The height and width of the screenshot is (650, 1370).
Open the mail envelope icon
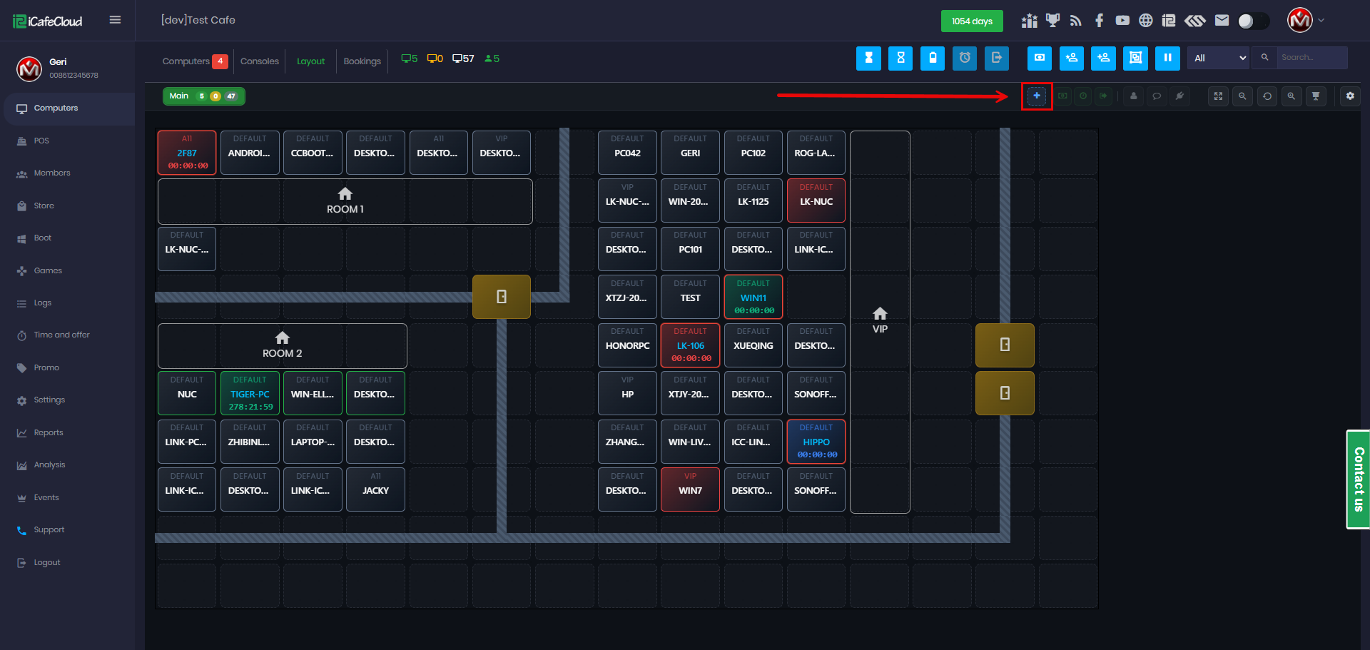tap(1222, 21)
